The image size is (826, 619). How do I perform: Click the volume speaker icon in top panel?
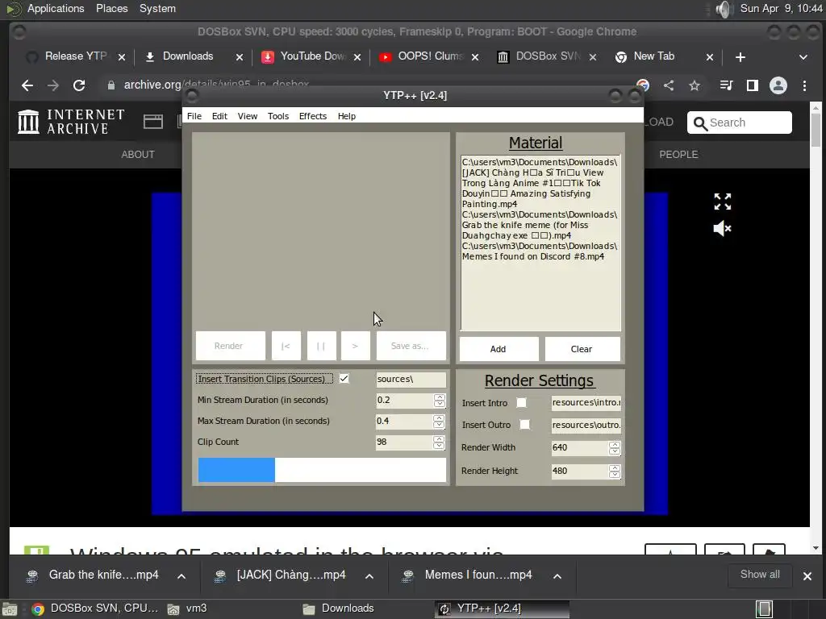pyautogui.click(x=725, y=9)
